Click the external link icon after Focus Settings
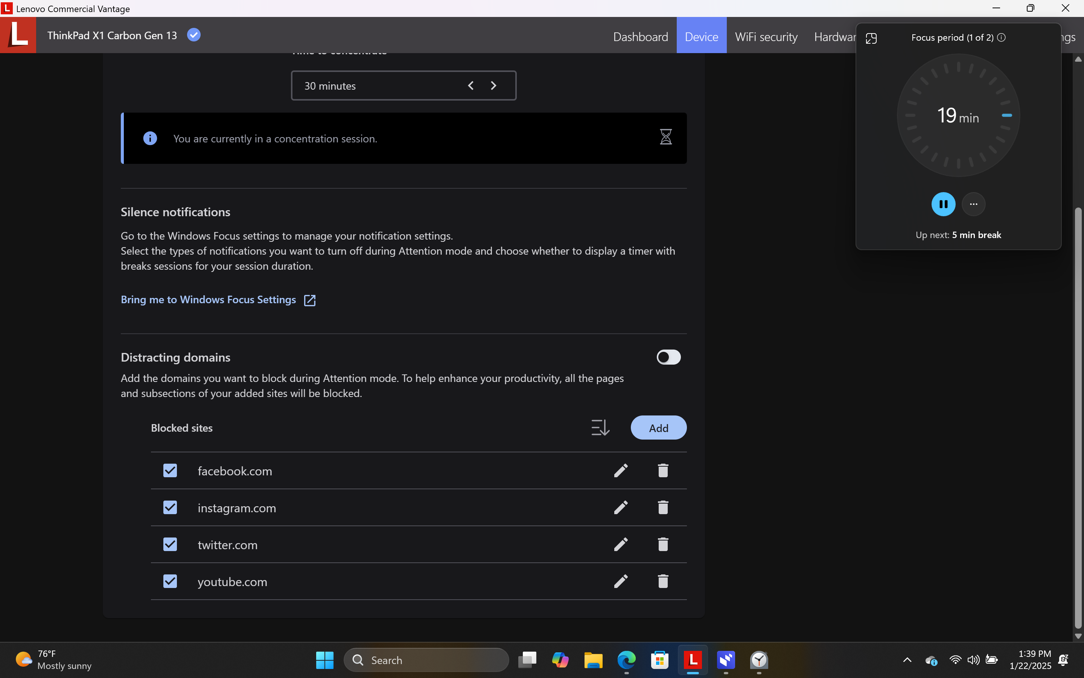Viewport: 1084px width, 678px height. point(309,300)
